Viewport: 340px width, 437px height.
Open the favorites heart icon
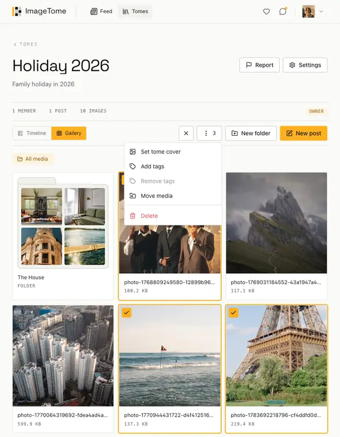pyautogui.click(x=266, y=11)
